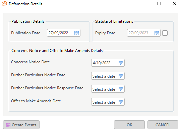Click the Concerns Notice Date label
181x132 pixels.
pos(31,62)
